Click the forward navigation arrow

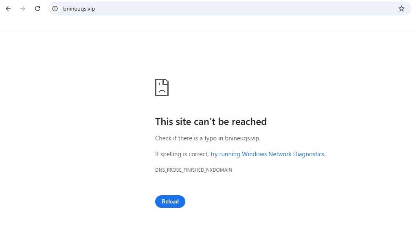(x=23, y=9)
